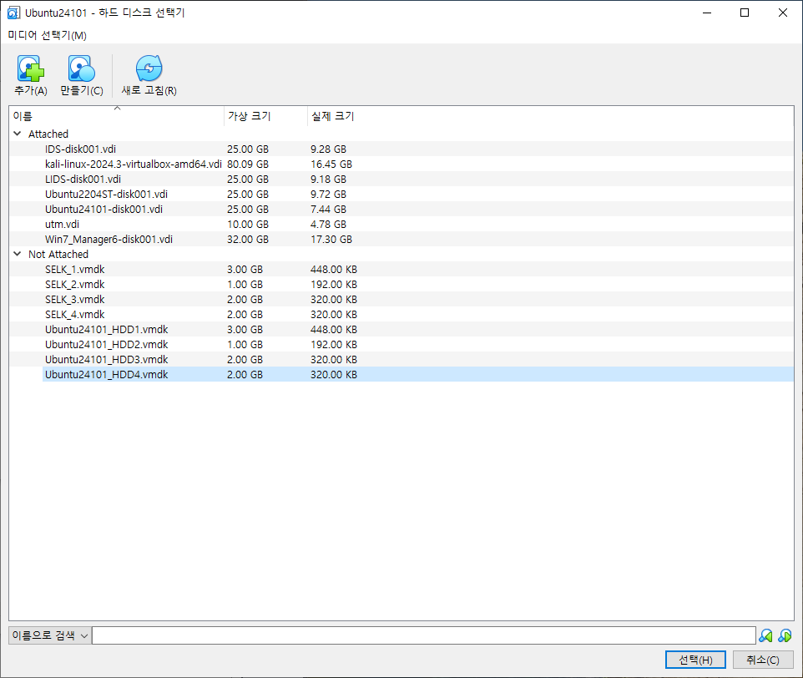Click the search next match icon
Screen dimensions: 803x678
[785, 635]
